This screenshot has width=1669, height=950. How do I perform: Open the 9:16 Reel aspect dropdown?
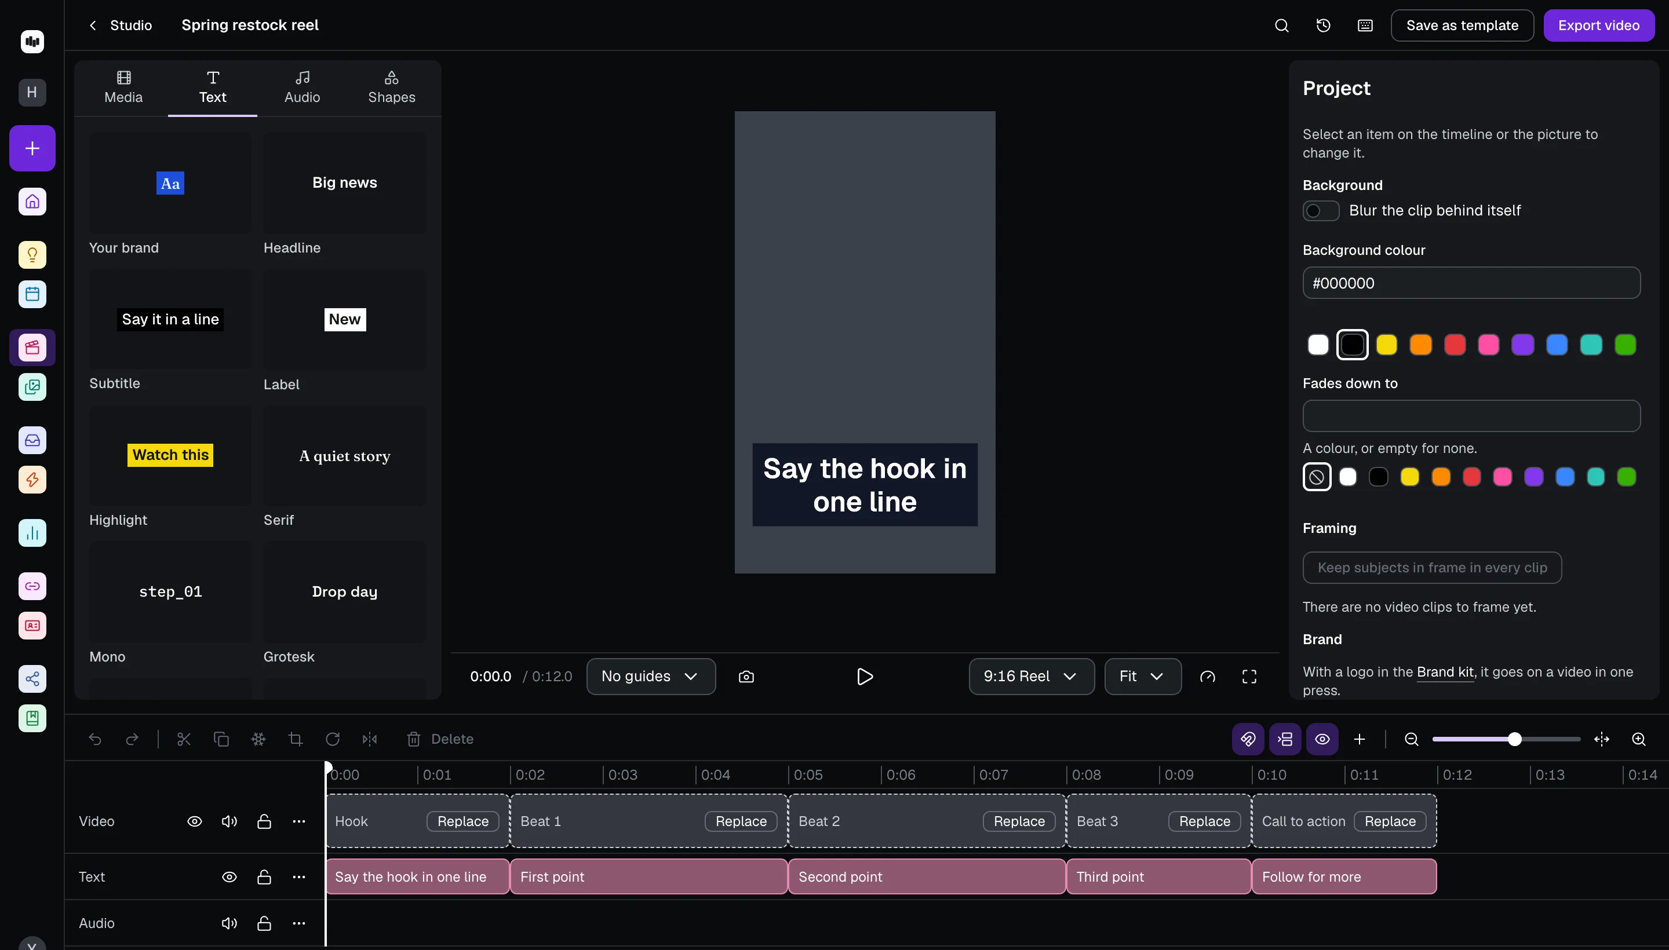pos(1032,677)
